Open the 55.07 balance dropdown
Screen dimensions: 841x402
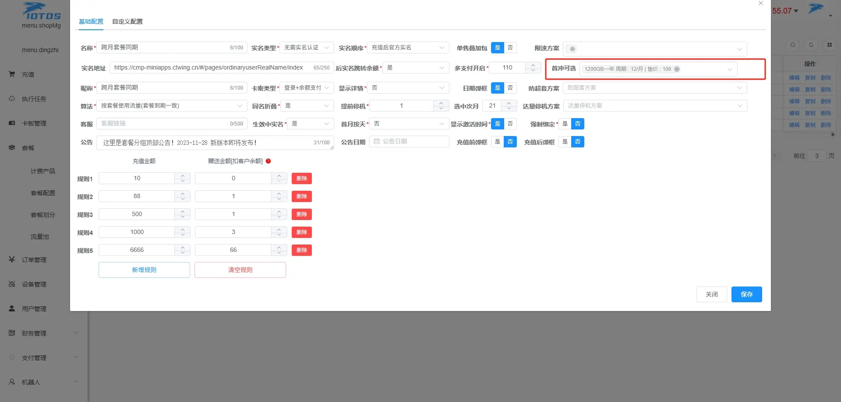[785, 11]
